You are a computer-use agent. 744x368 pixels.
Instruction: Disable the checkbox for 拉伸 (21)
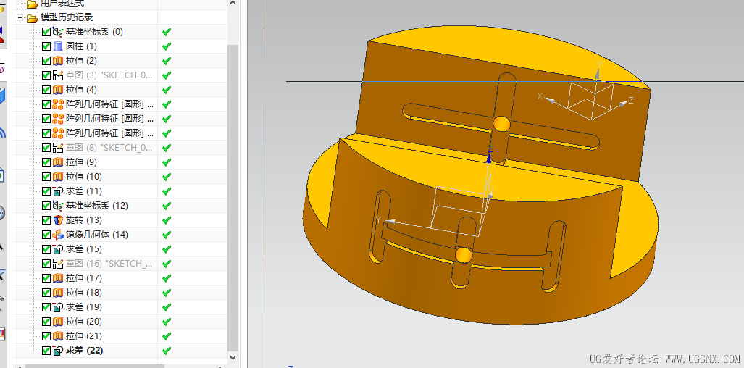point(46,335)
